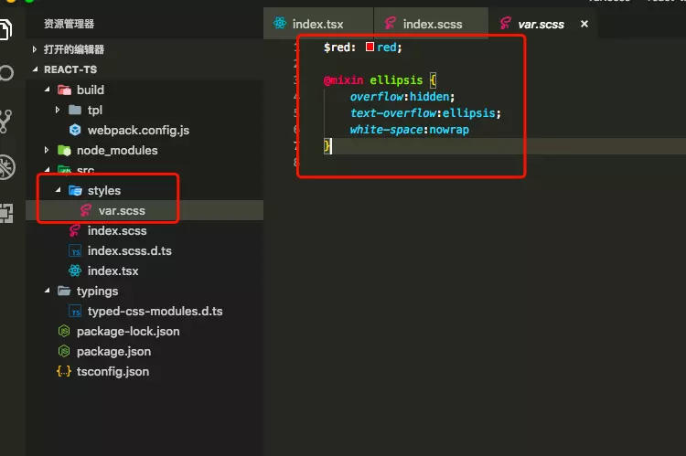Viewport: 686px width, 456px height.
Task: Switch to the index.tsx editor tab
Action: click(x=318, y=24)
